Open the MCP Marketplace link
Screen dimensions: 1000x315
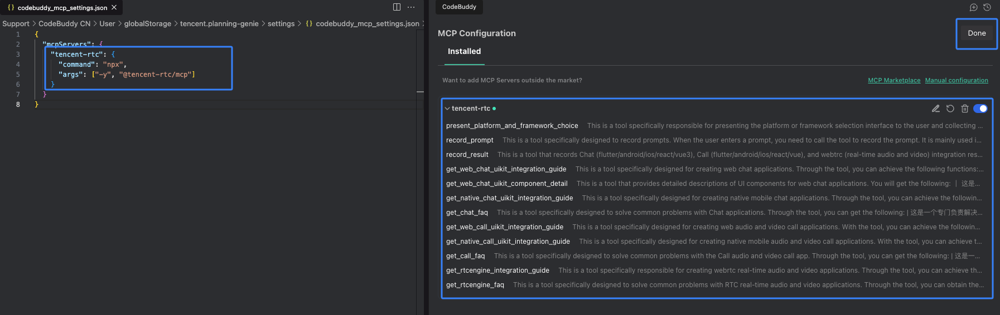[x=894, y=80]
